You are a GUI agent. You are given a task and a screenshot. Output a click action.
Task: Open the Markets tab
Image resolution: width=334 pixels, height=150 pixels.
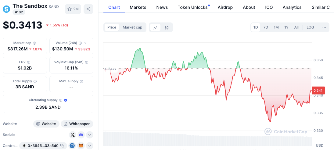pos(138,7)
